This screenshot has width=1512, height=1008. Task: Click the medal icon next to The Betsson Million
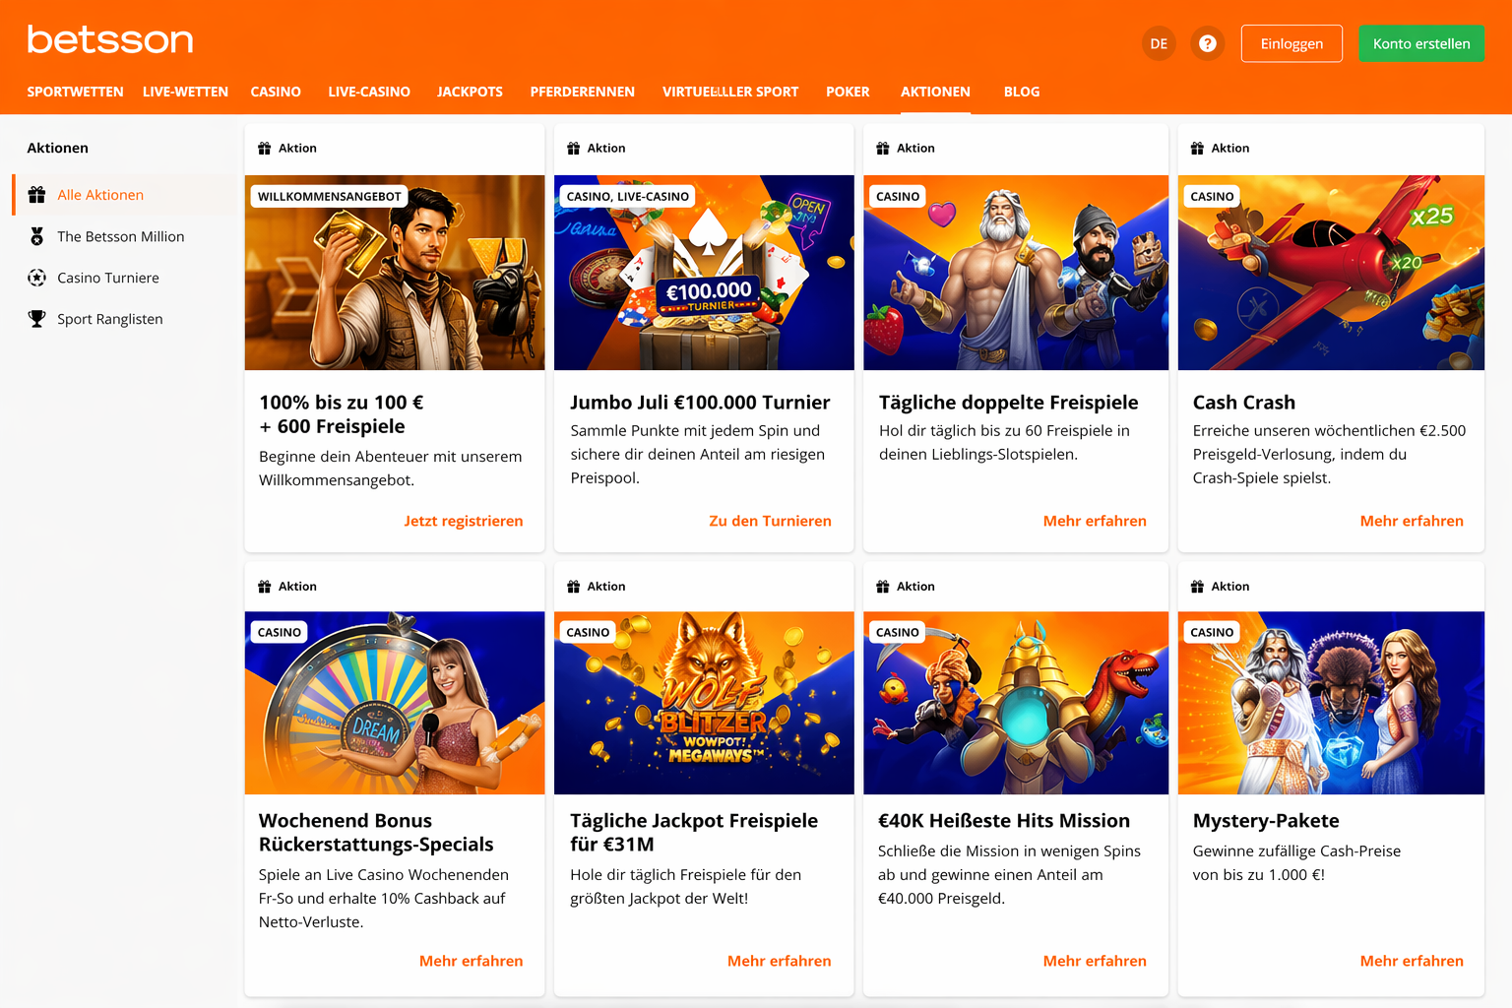37,236
